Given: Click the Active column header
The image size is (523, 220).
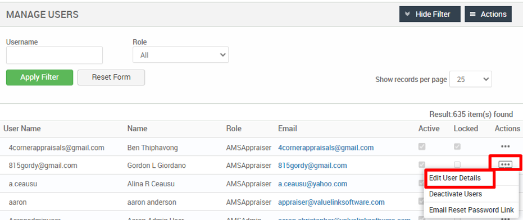Looking at the screenshot, I should click(x=429, y=129).
